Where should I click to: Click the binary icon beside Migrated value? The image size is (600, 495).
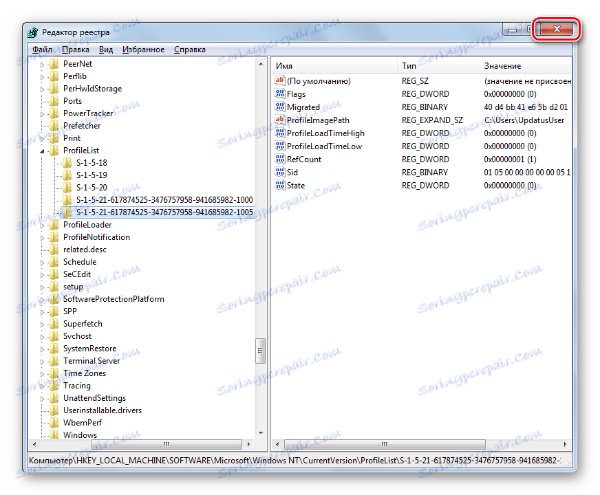coord(280,107)
